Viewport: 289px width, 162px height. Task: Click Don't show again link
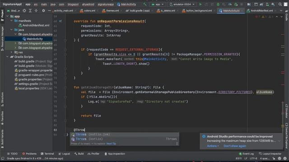click(x=235, y=146)
